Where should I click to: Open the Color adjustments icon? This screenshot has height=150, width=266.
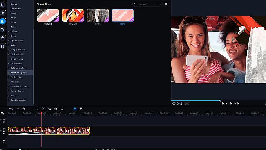[x=56, y=109]
